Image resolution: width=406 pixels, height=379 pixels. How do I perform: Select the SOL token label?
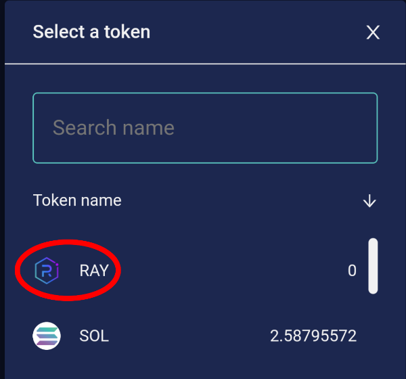pos(94,336)
